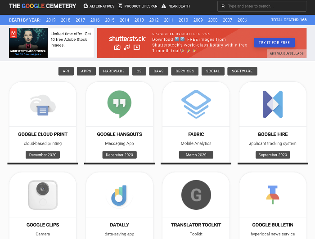Filter deaths by year 2011
Screen dimensions: 315x239
point(168,20)
